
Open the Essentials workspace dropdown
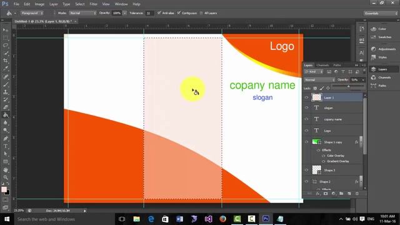pos(381,13)
